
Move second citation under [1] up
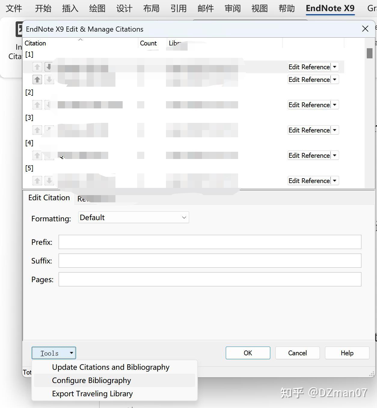[37, 79]
